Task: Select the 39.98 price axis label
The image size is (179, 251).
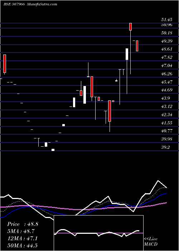Action: (167, 139)
